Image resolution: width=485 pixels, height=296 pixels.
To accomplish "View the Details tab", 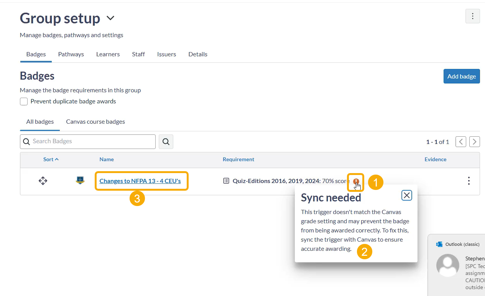I will pyautogui.click(x=198, y=54).
